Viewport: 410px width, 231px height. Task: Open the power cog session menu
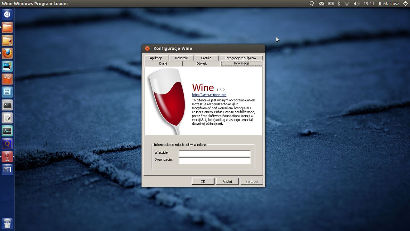tap(406, 4)
